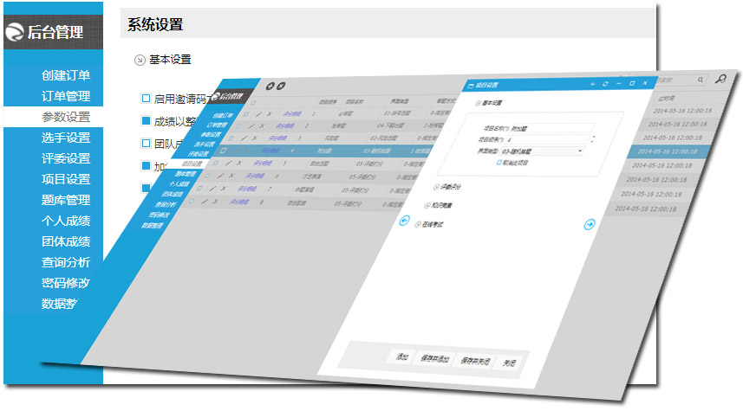
Task: Collapse 基本设置 section in back System Settings
Action: click(140, 60)
